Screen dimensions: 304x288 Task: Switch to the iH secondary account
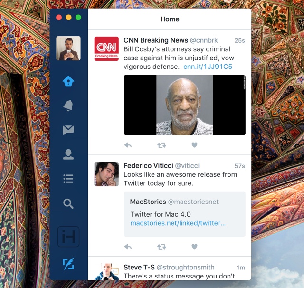pos(68,237)
